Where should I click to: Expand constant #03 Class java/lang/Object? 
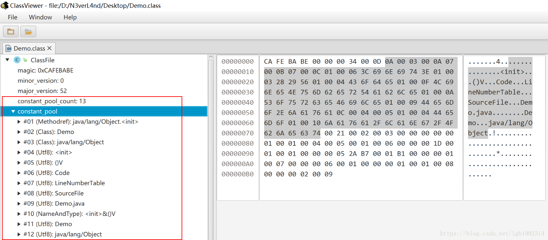[x=19, y=142]
